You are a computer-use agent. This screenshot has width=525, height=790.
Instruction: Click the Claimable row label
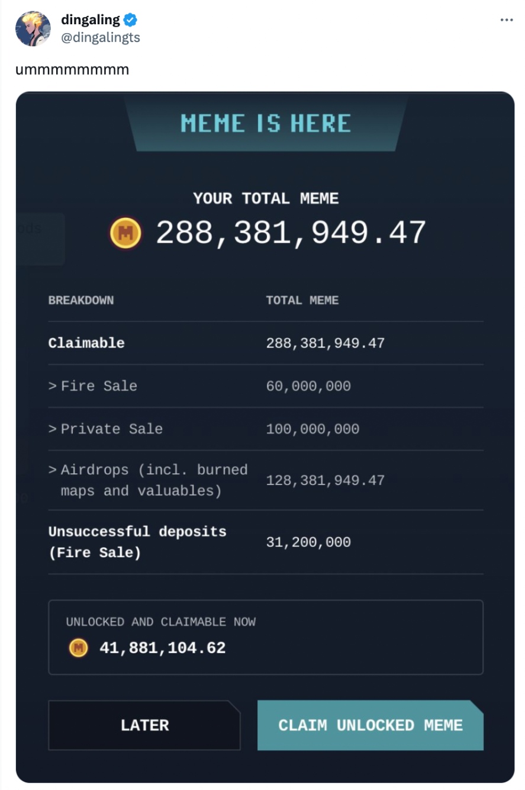pos(86,343)
